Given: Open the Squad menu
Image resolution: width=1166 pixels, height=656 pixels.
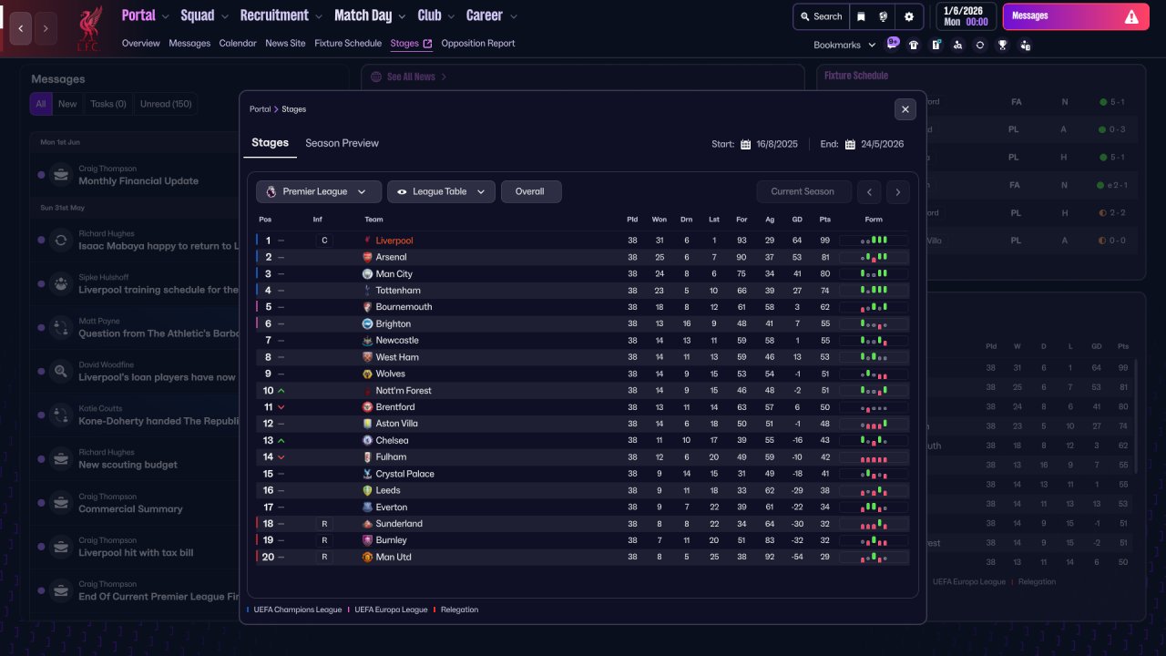Looking at the screenshot, I should (205, 15).
